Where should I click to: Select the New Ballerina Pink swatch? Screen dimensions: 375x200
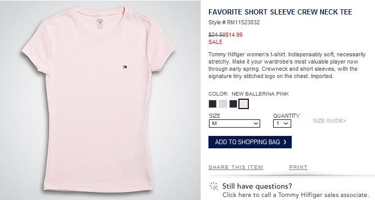244,104
